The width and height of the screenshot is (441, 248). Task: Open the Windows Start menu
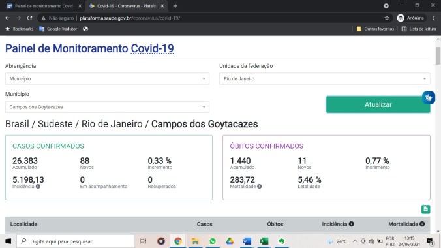click(x=8, y=241)
